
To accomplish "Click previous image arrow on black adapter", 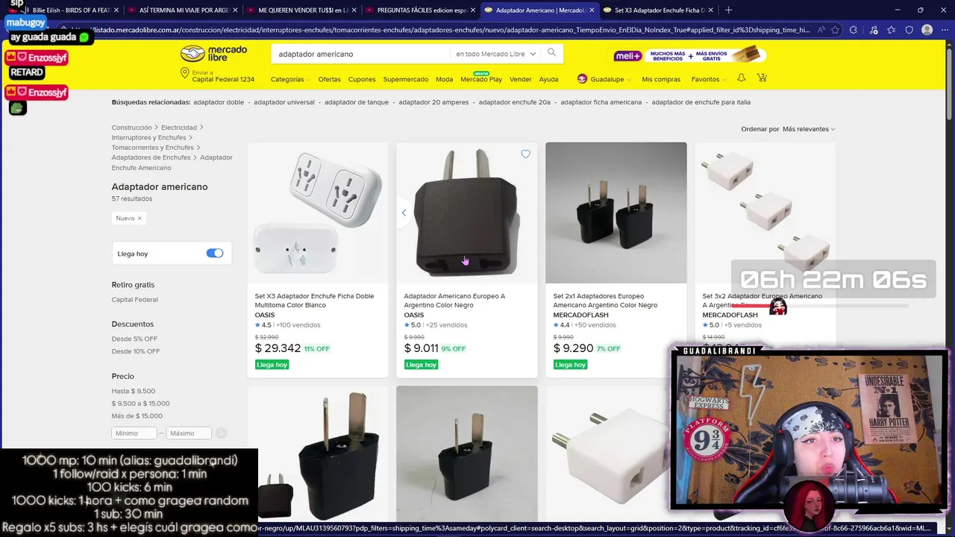I will (404, 213).
